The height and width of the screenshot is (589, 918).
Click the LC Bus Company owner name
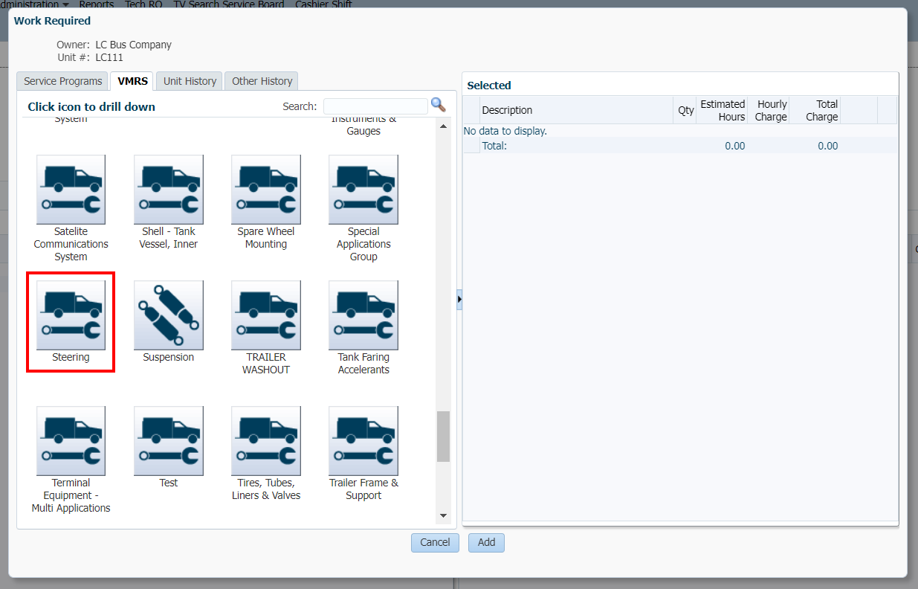[x=134, y=45]
